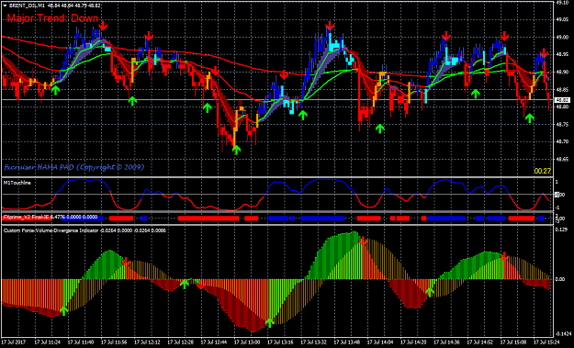Click the 49.10 price scale value
574x348 pixels.
[x=561, y=3]
